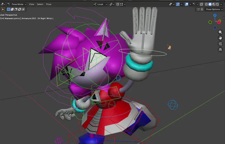225x144 pixels.
Task: Click the Move view hand icon
Action: pyautogui.click(x=220, y=38)
